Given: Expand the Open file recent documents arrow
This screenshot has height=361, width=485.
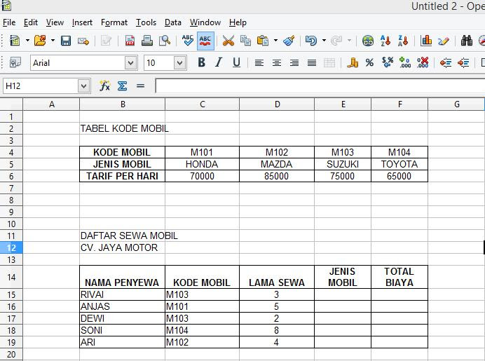Looking at the screenshot, I should tap(53, 41).
